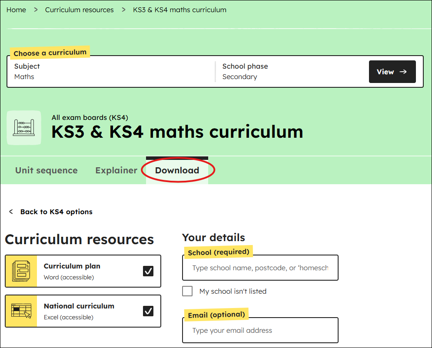
Task: Enable the My school isn't listed option
Action: pyautogui.click(x=187, y=291)
